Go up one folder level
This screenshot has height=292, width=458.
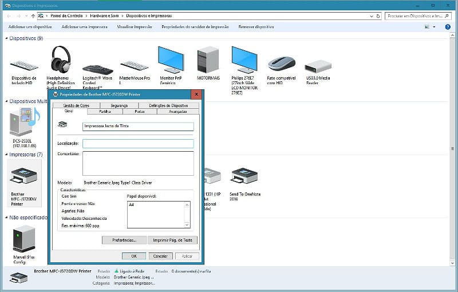(x=33, y=16)
